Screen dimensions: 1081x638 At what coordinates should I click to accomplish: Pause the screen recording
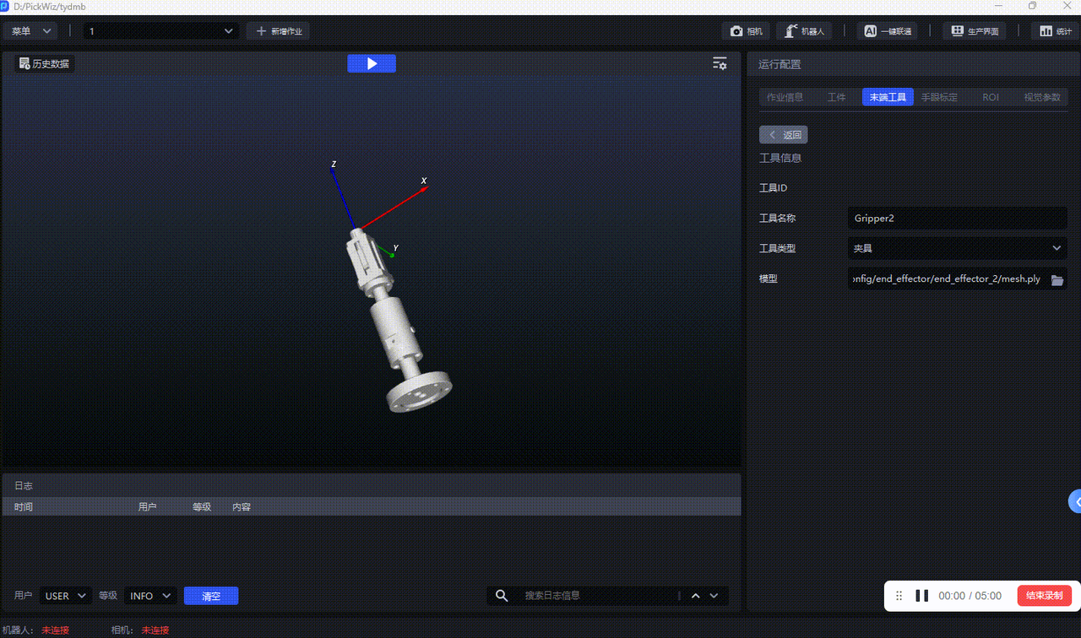(x=921, y=596)
